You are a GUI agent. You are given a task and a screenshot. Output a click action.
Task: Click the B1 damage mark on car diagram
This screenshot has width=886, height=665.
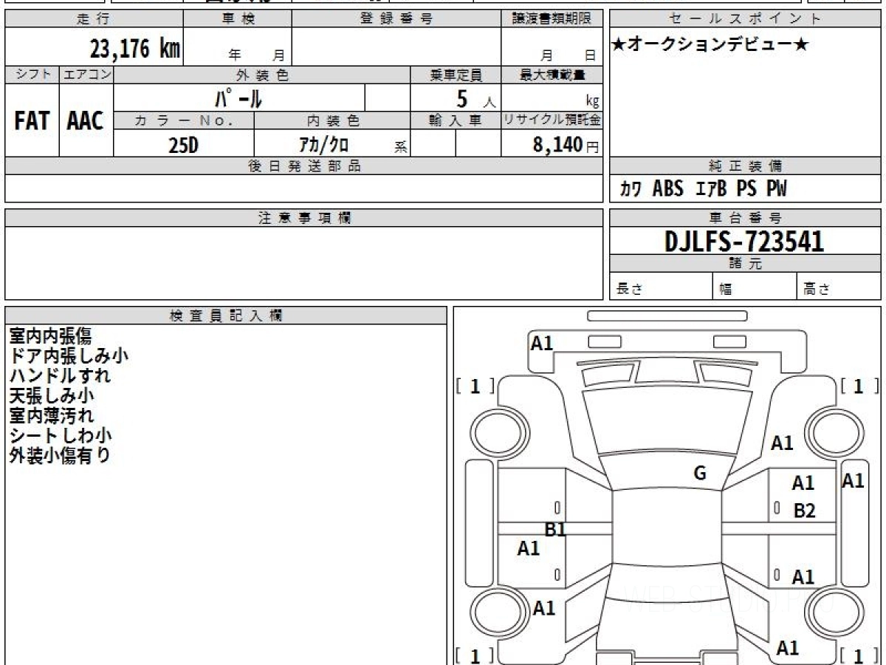pyautogui.click(x=555, y=529)
